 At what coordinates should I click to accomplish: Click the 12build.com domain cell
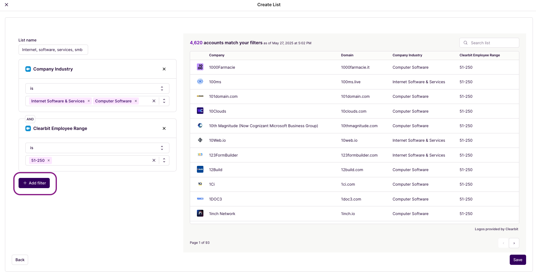[x=352, y=170]
